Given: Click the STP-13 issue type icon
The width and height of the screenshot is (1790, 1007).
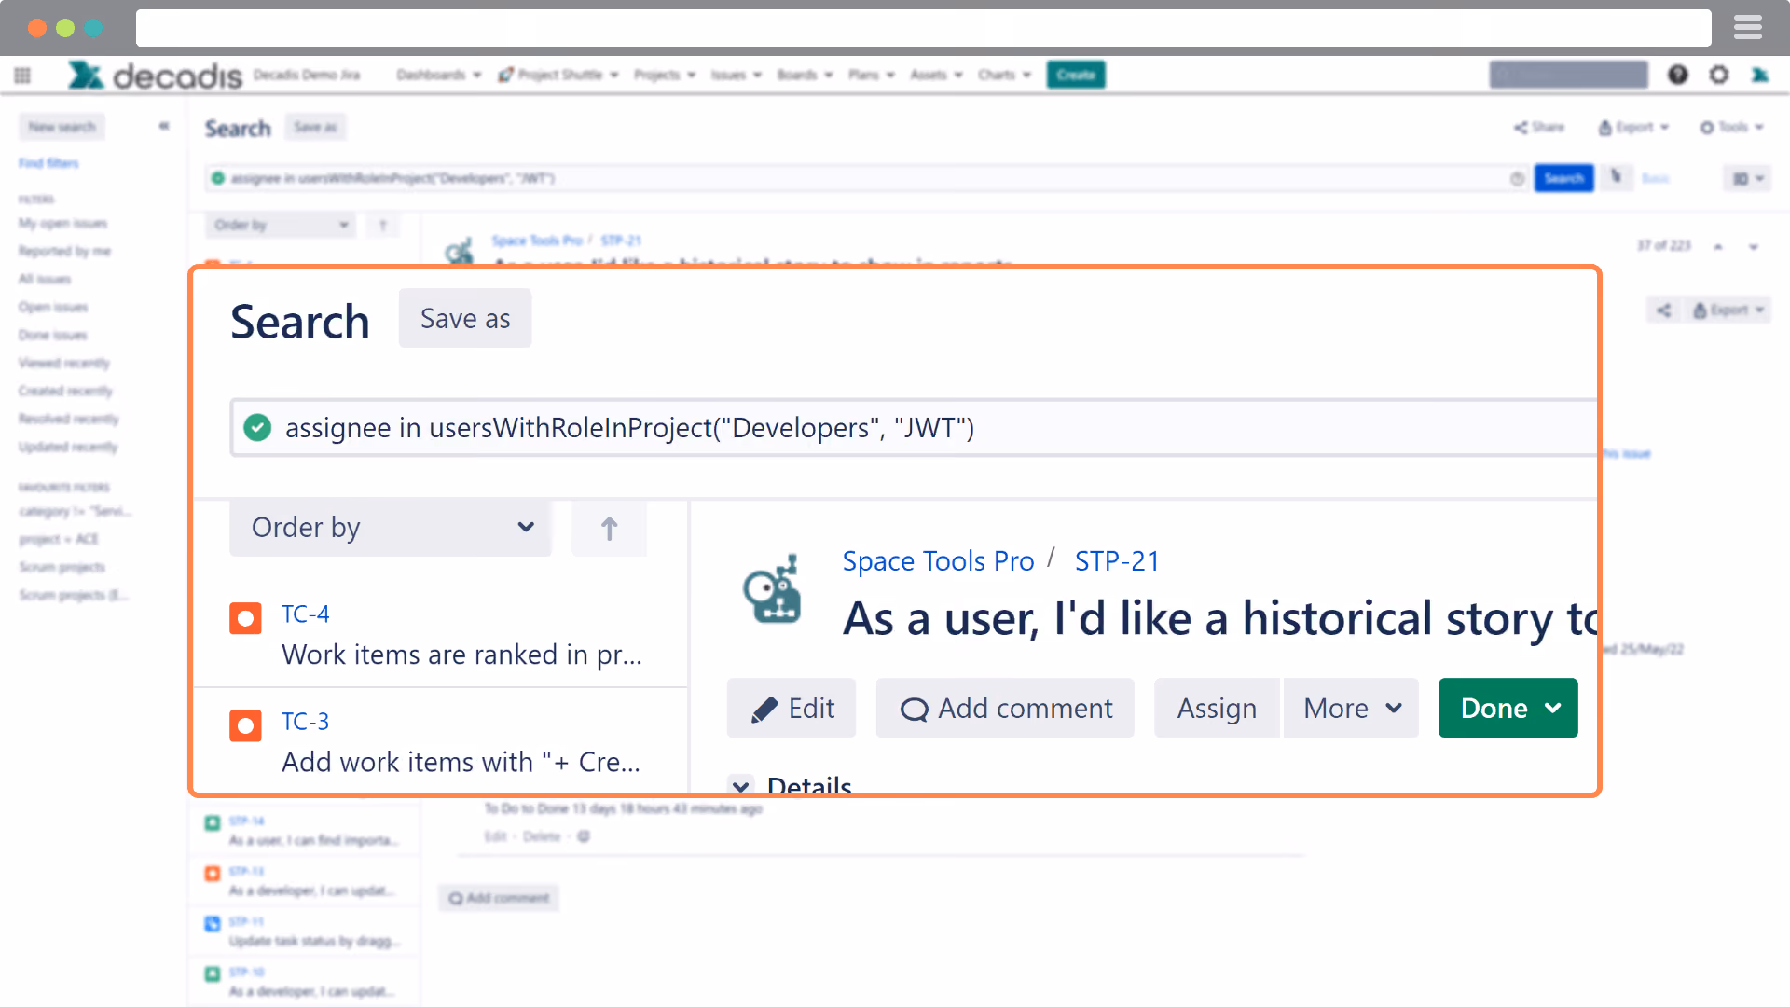Looking at the screenshot, I should coord(213,873).
